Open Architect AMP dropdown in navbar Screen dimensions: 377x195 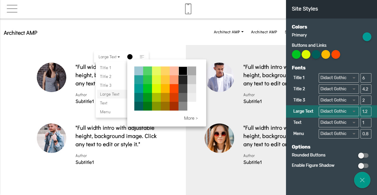(x=229, y=32)
